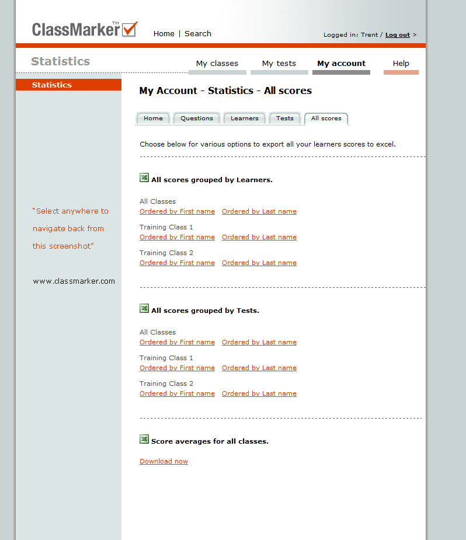This screenshot has height=540, width=466.
Task: Export Learners Training Class 1 by First name
Action: click(177, 237)
